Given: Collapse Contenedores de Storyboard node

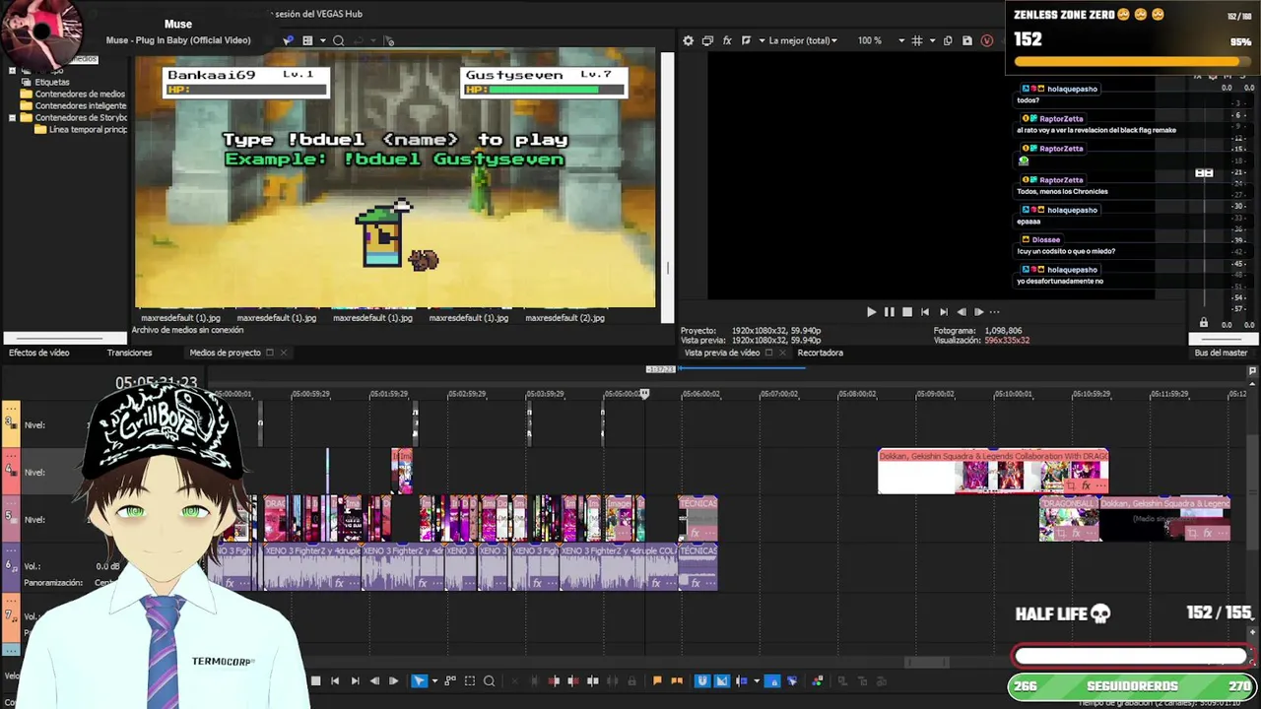Looking at the screenshot, I should tap(12, 118).
